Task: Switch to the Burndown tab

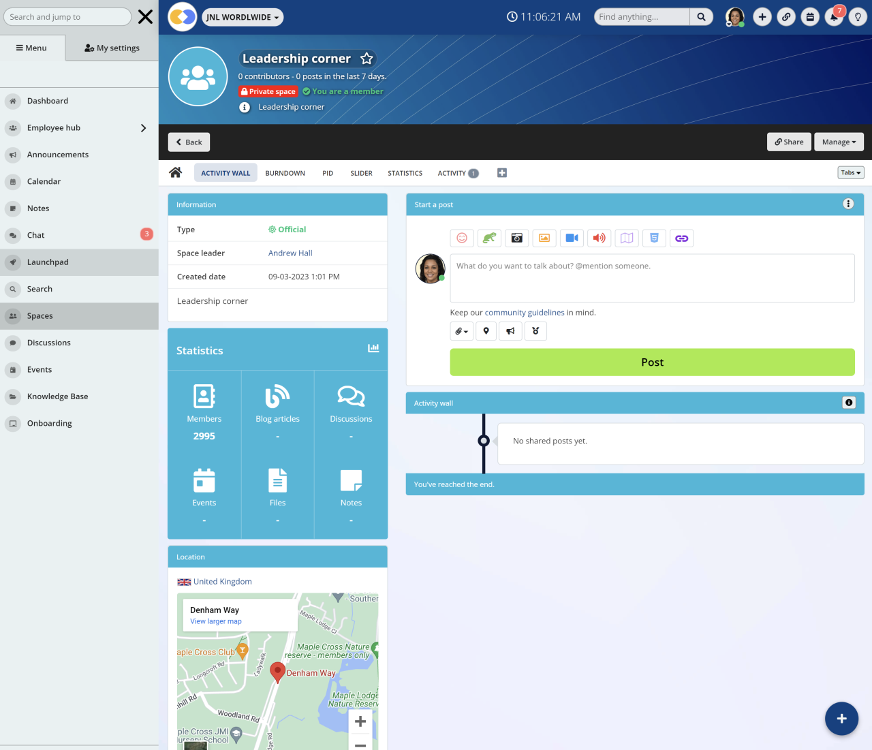Action: coord(285,173)
